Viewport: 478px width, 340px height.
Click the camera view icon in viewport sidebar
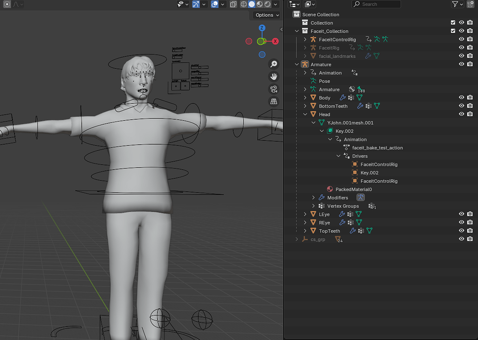tap(274, 90)
